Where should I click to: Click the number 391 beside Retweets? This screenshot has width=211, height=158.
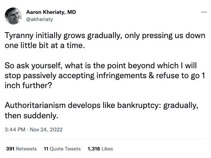[10, 149]
